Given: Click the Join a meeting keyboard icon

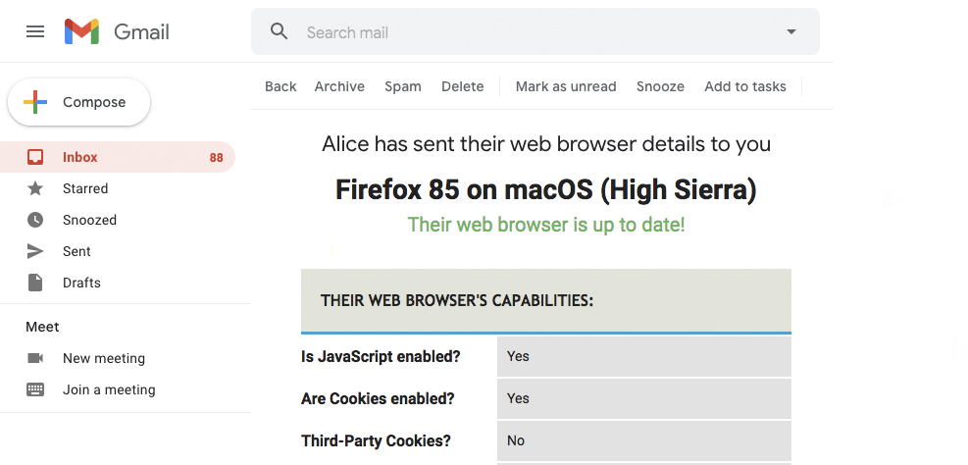Looking at the screenshot, I should click(35, 389).
